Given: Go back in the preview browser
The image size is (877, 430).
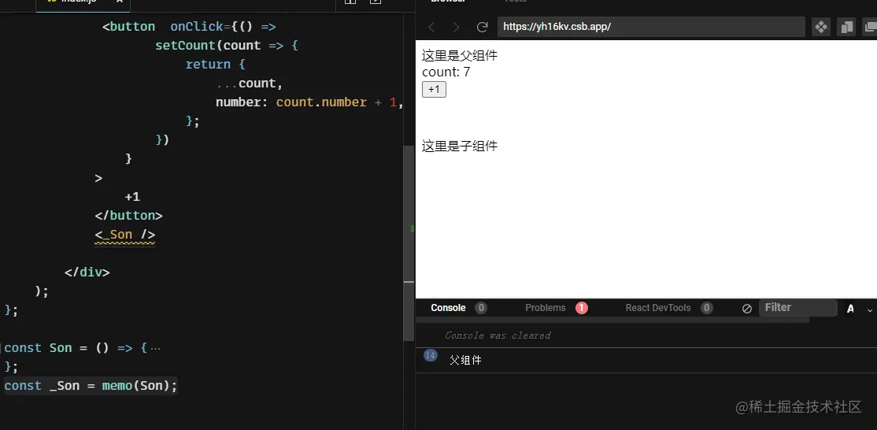Looking at the screenshot, I should (431, 27).
